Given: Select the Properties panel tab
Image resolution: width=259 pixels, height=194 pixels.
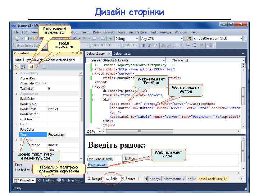Looking at the screenshot, I should coord(24,180).
